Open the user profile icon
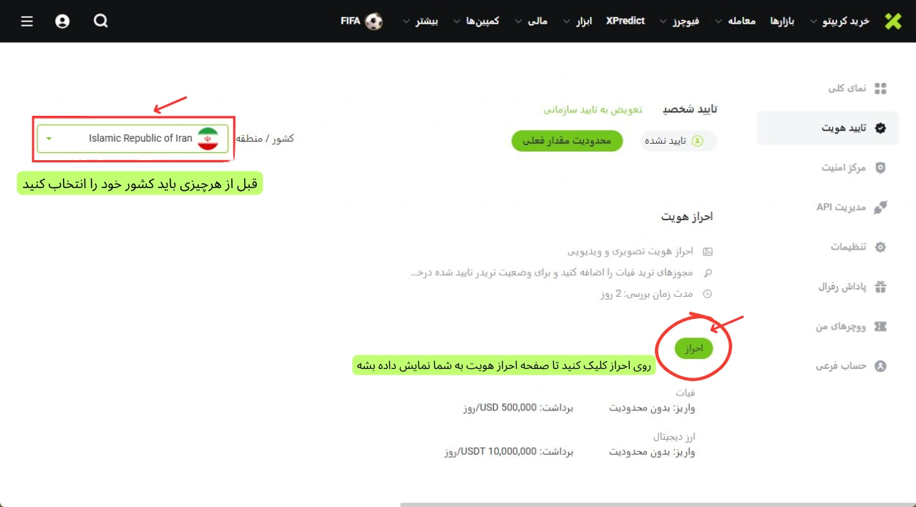 (62, 21)
